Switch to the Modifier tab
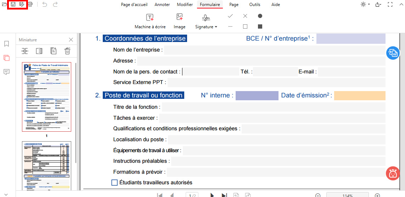 tap(185, 5)
